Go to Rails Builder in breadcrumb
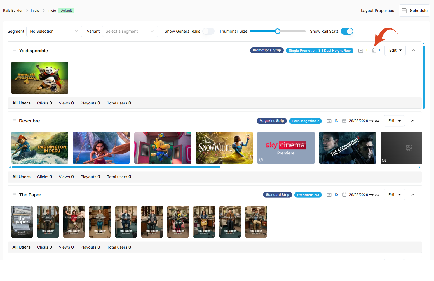Viewport: 434px width, 281px height. [13, 11]
